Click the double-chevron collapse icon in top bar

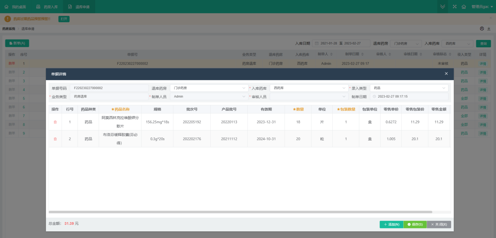click(x=442, y=7)
